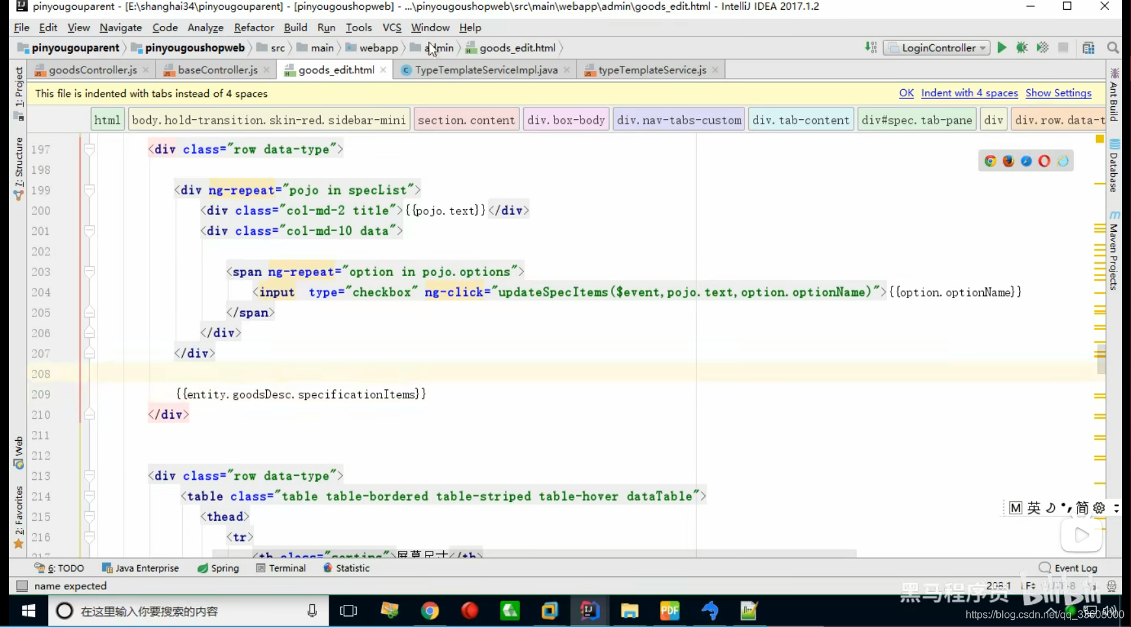
Task: Toggle tool window bars icon in status bar
Action: (22, 586)
